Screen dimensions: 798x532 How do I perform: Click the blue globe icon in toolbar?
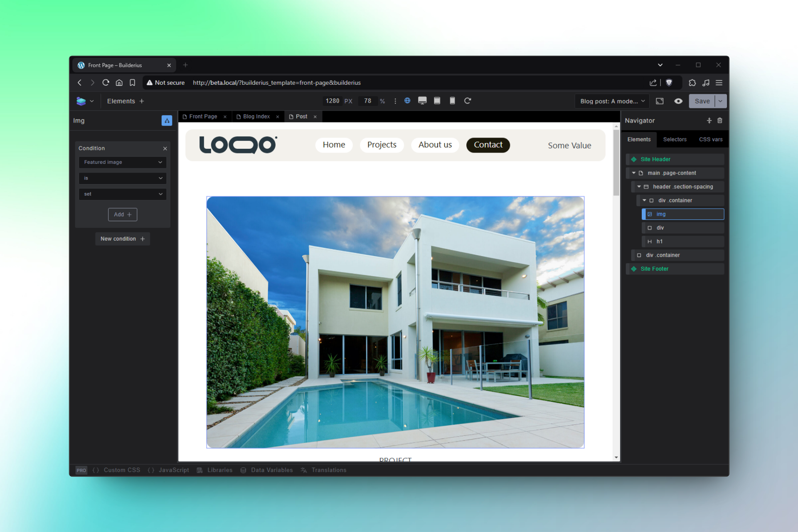coord(407,101)
